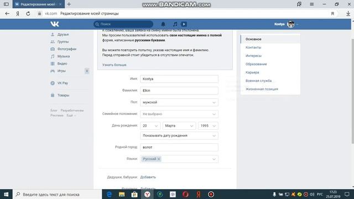
Task: Open the birth day dropdown showing 20
Action: click(x=150, y=125)
